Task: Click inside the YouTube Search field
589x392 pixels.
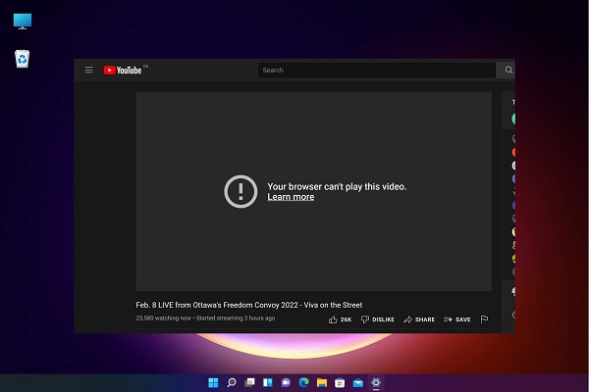Action: (x=376, y=71)
